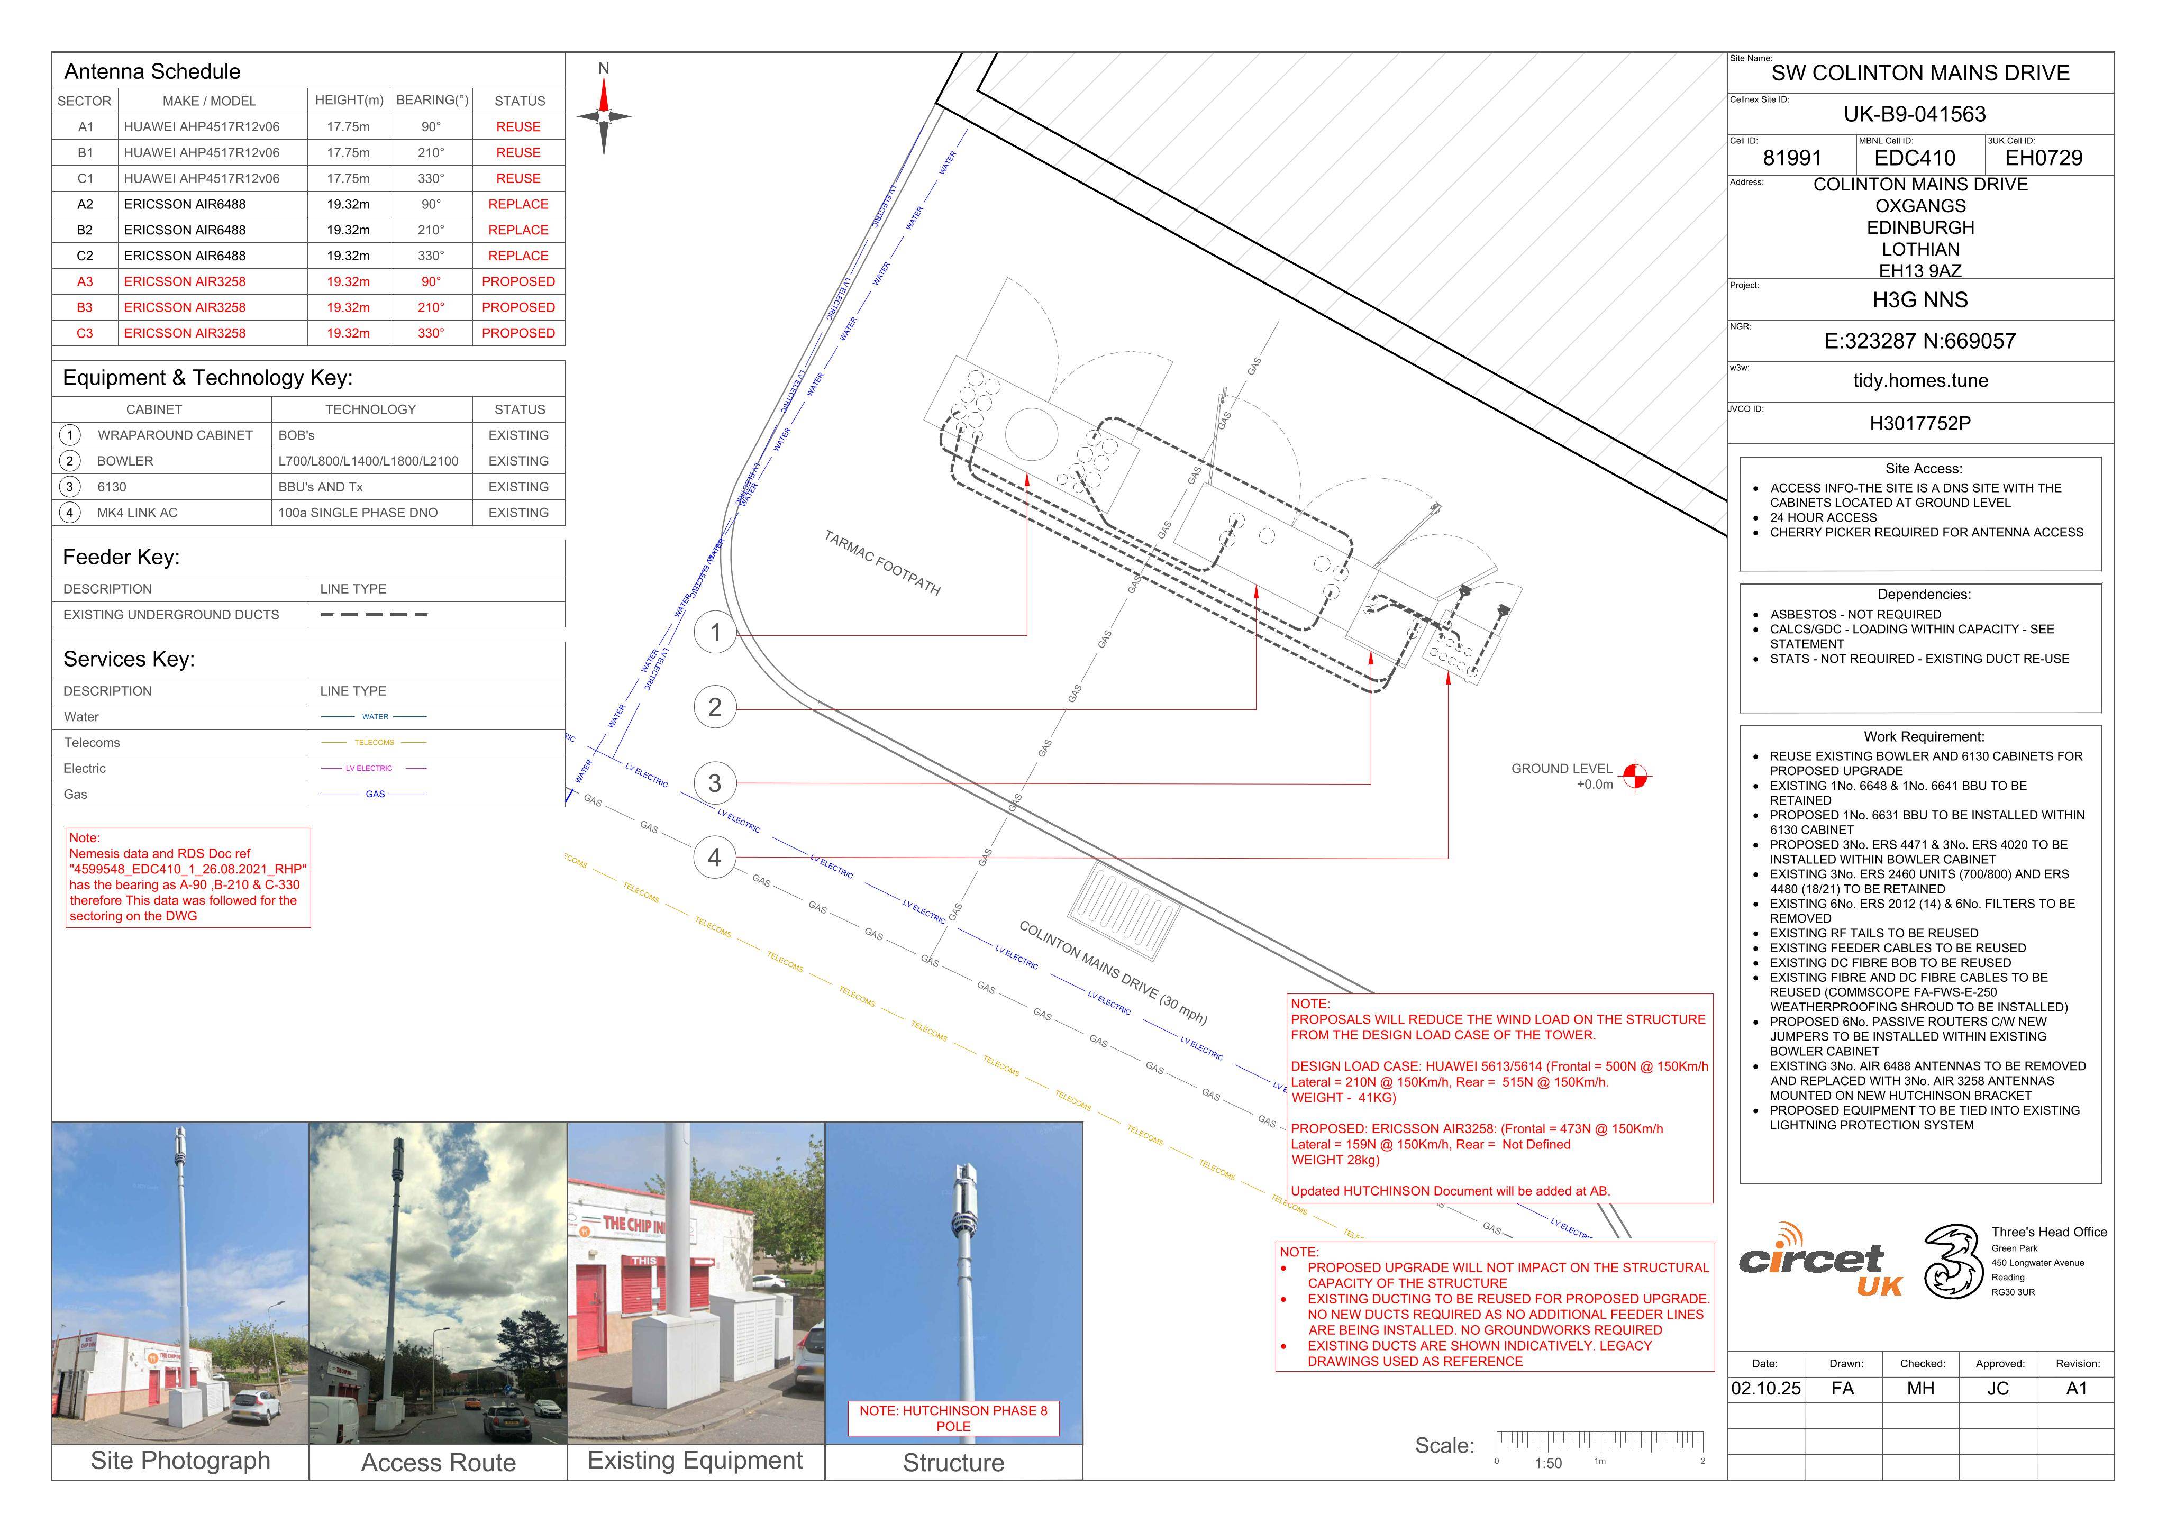Click the 'Site Access:' heading

coord(1924,468)
